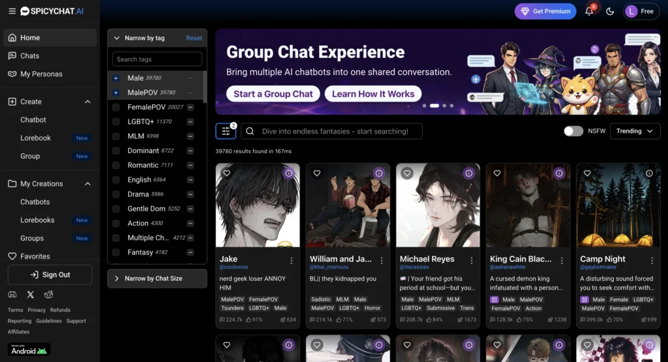Open the filter settings icon next to search

point(226,131)
